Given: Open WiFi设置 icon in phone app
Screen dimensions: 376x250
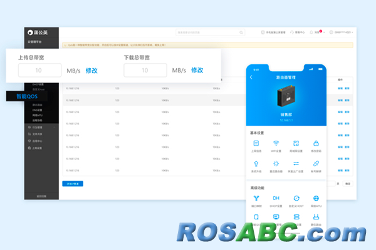Looking at the screenshot, I should tap(276, 144).
